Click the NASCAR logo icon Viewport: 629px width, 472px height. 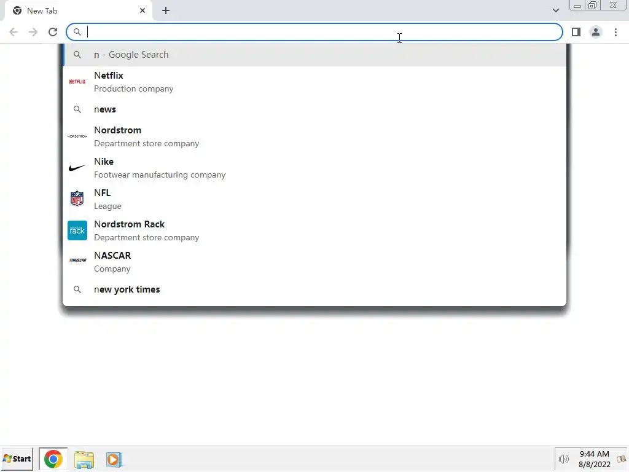77,260
